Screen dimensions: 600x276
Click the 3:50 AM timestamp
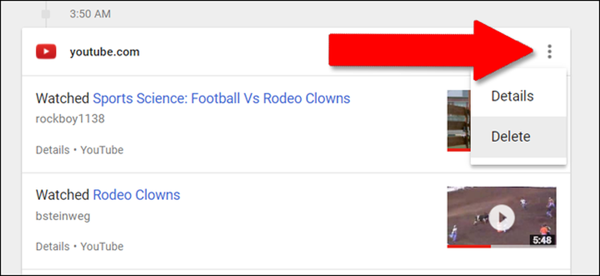90,14
